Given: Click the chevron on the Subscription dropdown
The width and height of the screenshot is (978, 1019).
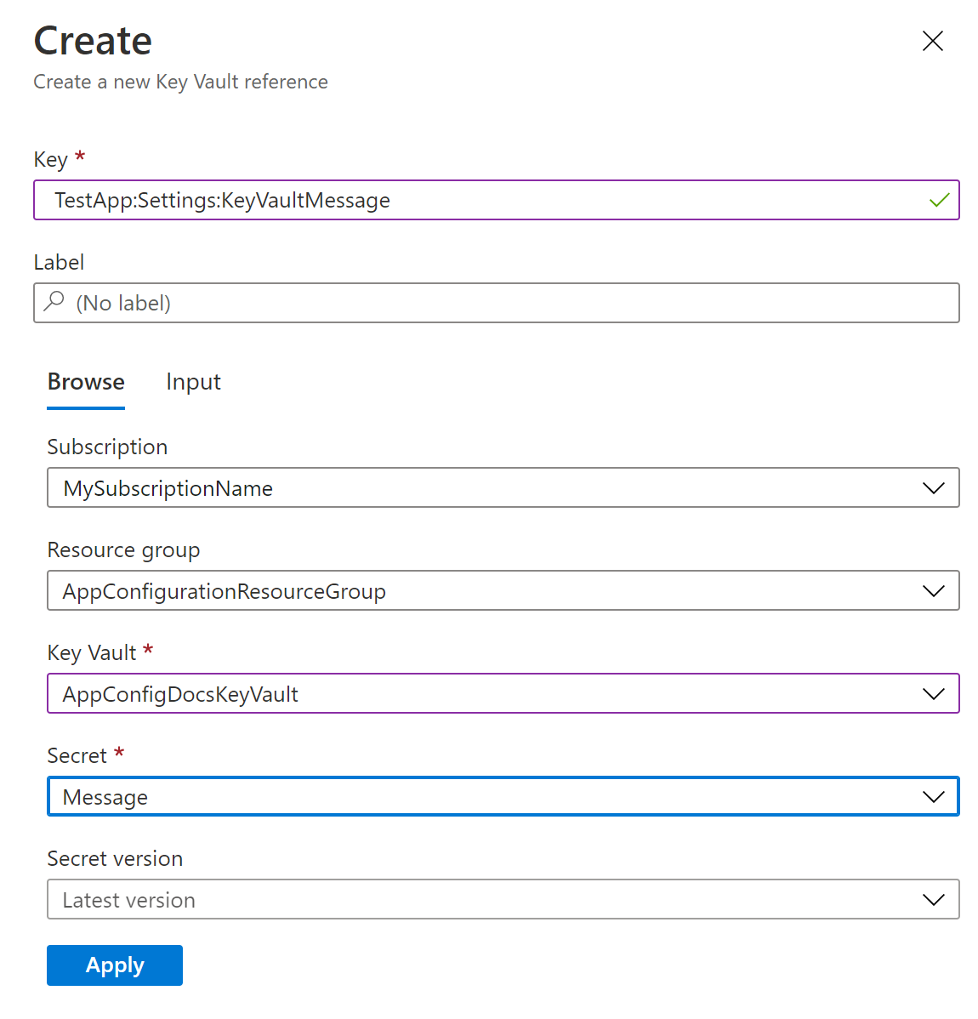Looking at the screenshot, I should point(933,487).
